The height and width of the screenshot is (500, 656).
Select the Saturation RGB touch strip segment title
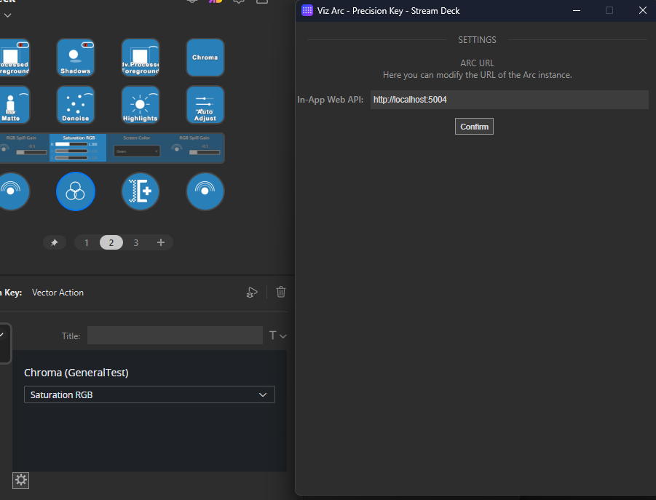79,138
